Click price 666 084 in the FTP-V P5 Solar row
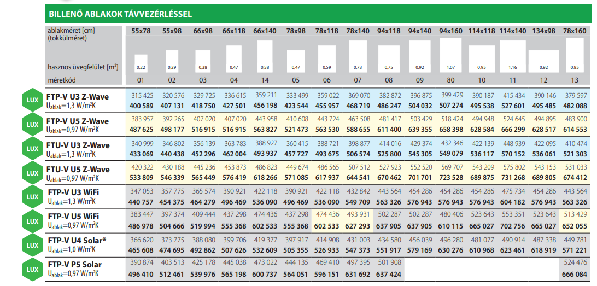 click(575, 275)
